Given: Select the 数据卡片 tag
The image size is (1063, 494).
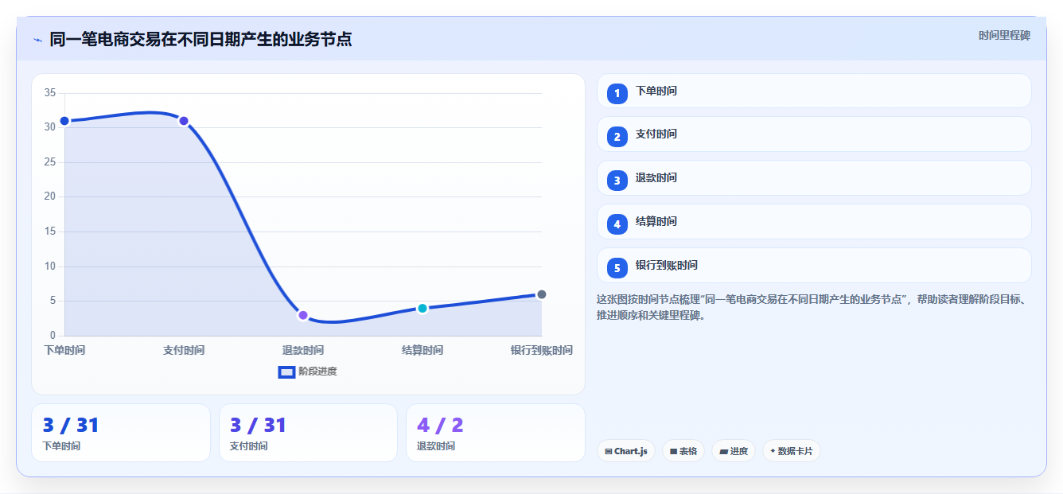Looking at the screenshot, I should pyautogui.click(x=792, y=451).
